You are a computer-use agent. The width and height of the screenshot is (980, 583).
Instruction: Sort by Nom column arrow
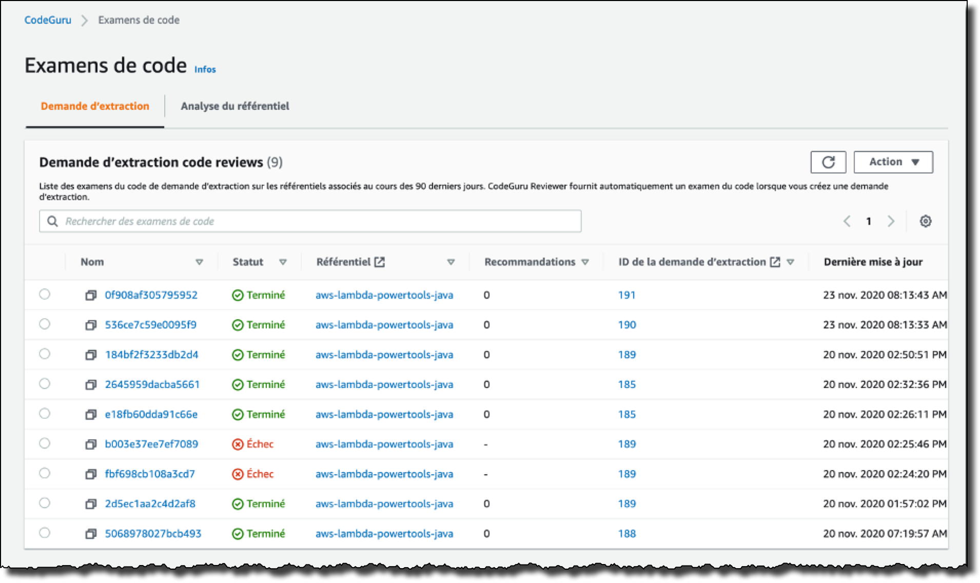pos(200,262)
